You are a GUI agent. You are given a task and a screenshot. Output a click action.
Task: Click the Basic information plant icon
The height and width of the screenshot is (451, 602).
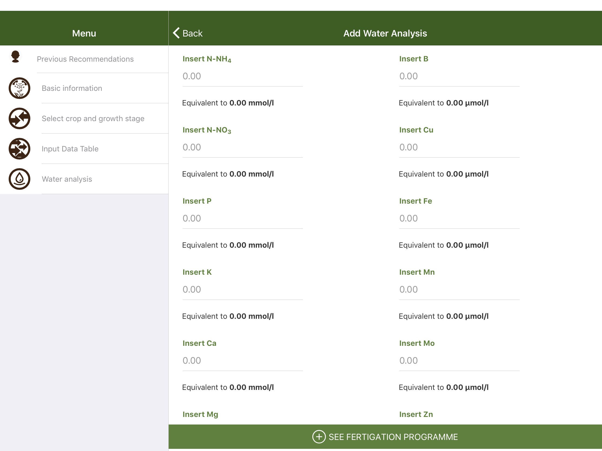[19, 88]
